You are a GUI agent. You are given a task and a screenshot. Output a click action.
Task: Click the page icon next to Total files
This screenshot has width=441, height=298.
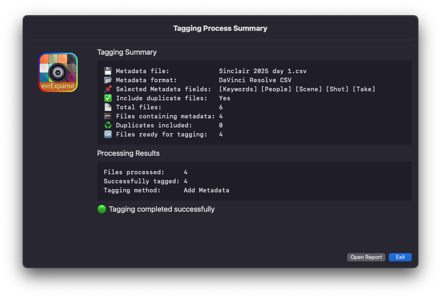click(108, 107)
